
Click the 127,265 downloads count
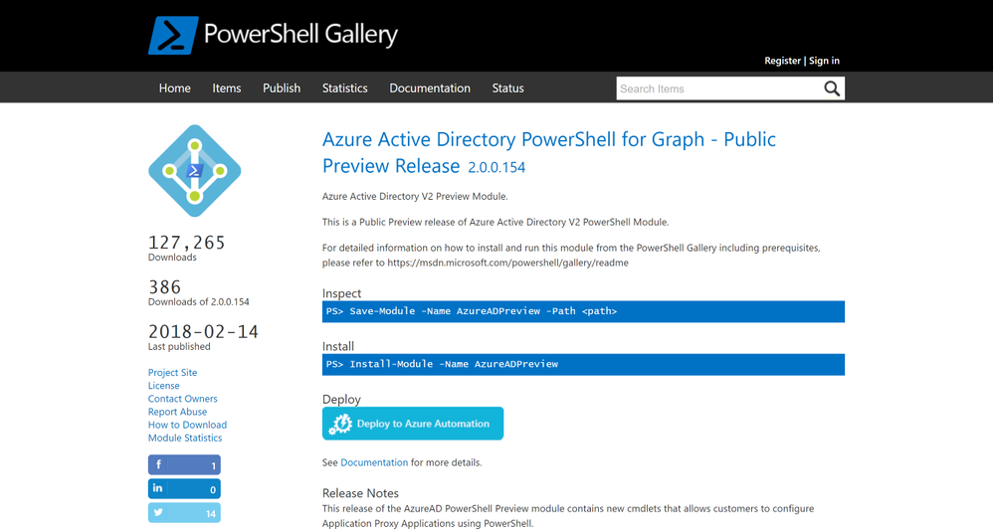187,243
